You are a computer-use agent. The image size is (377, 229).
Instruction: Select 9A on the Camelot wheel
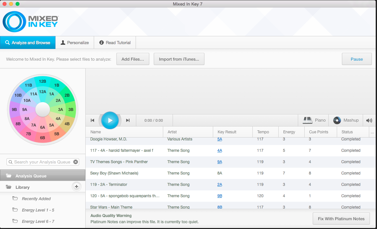[x=25, y=109]
